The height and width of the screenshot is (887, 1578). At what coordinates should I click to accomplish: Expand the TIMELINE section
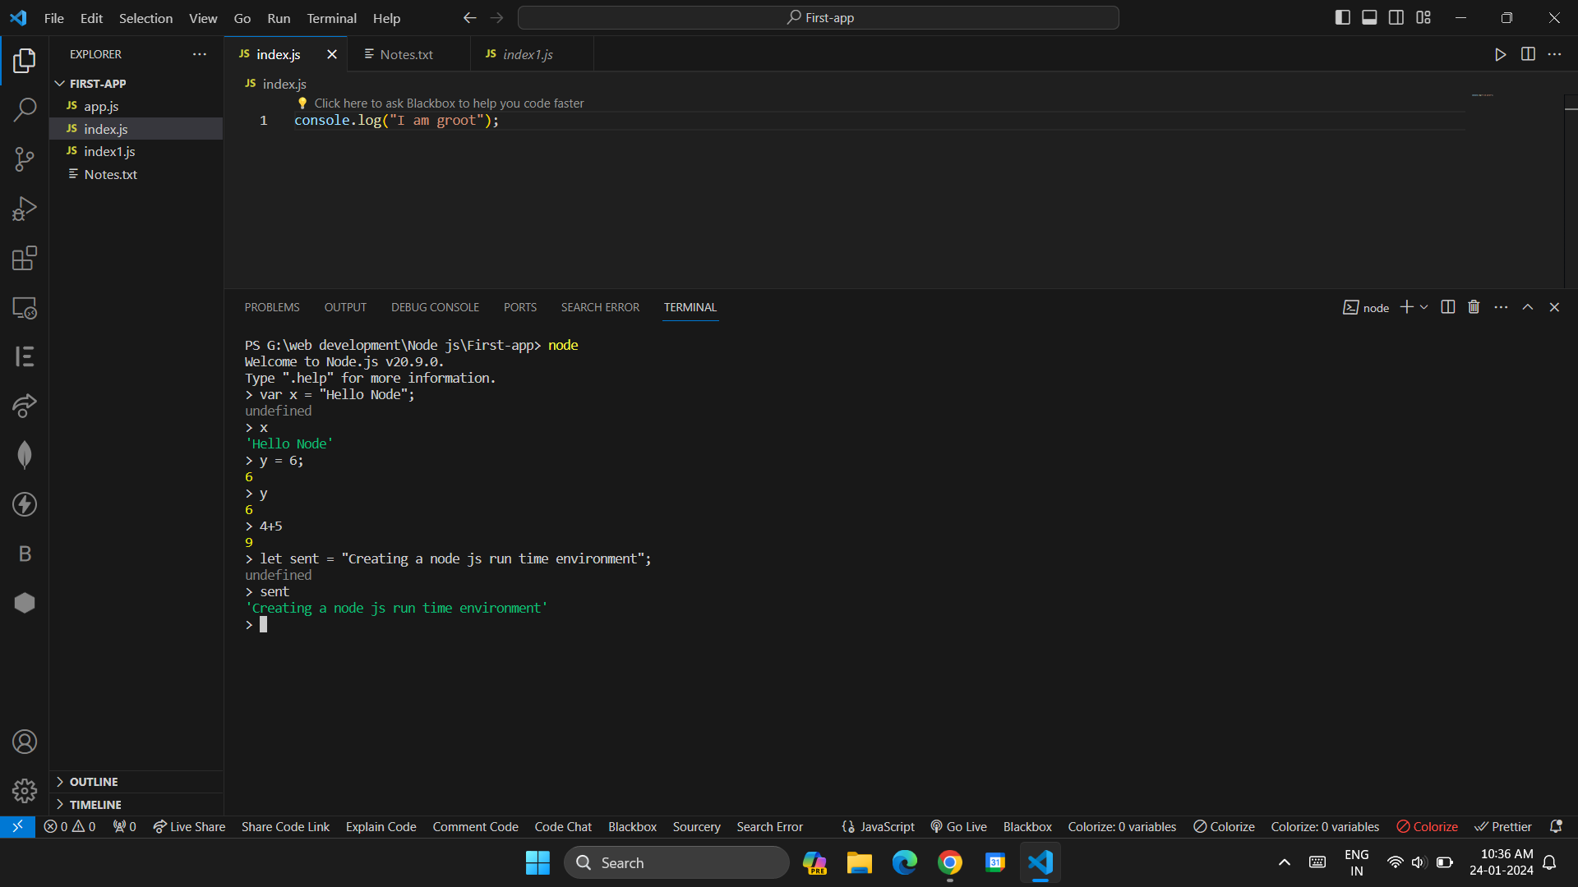pyautogui.click(x=95, y=805)
